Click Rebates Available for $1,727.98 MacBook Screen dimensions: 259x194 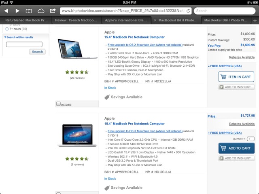[242, 124]
